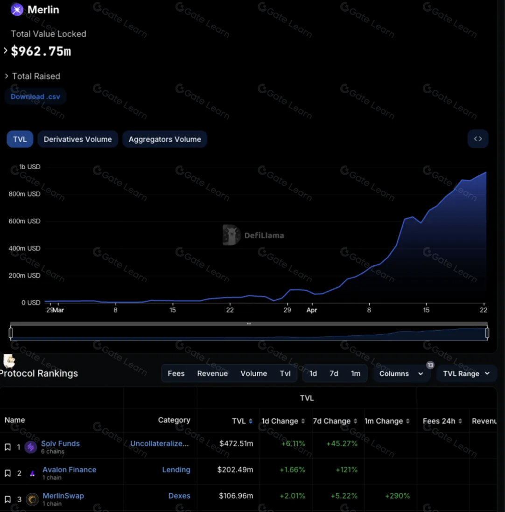Open the Solv Funds protocol link

(x=61, y=443)
